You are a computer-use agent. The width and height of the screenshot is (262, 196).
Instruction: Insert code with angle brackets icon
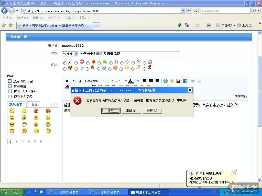click(199, 81)
